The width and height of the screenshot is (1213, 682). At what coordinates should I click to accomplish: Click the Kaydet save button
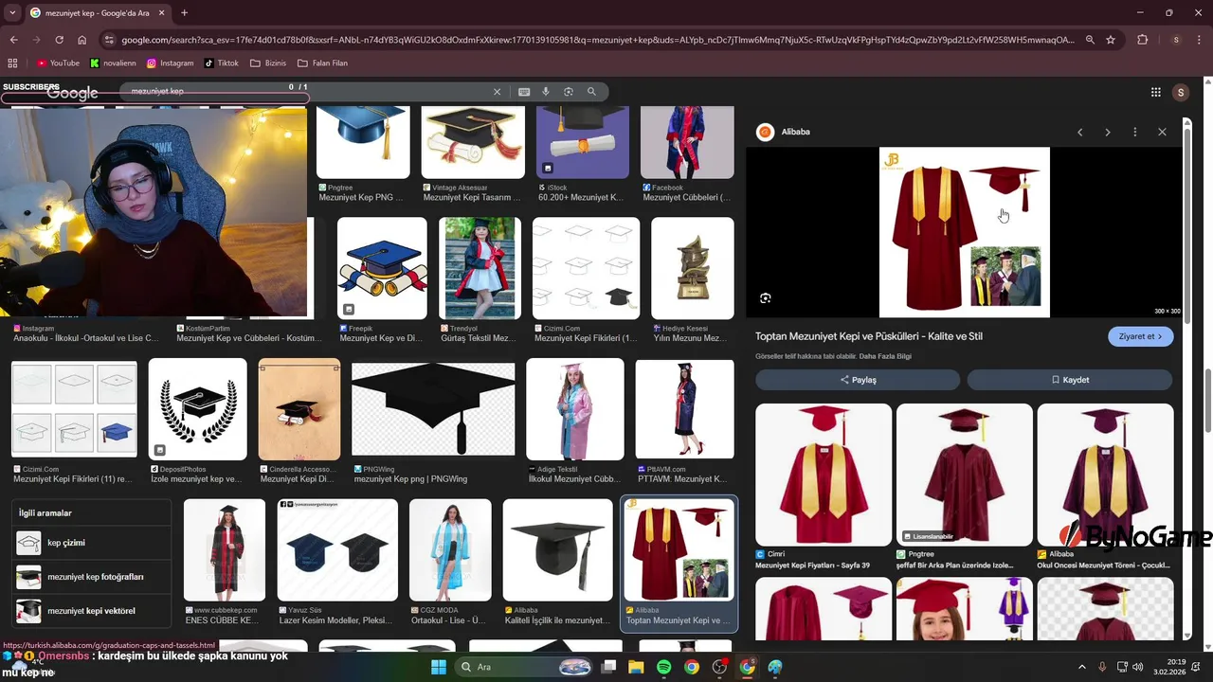[x=1070, y=380]
